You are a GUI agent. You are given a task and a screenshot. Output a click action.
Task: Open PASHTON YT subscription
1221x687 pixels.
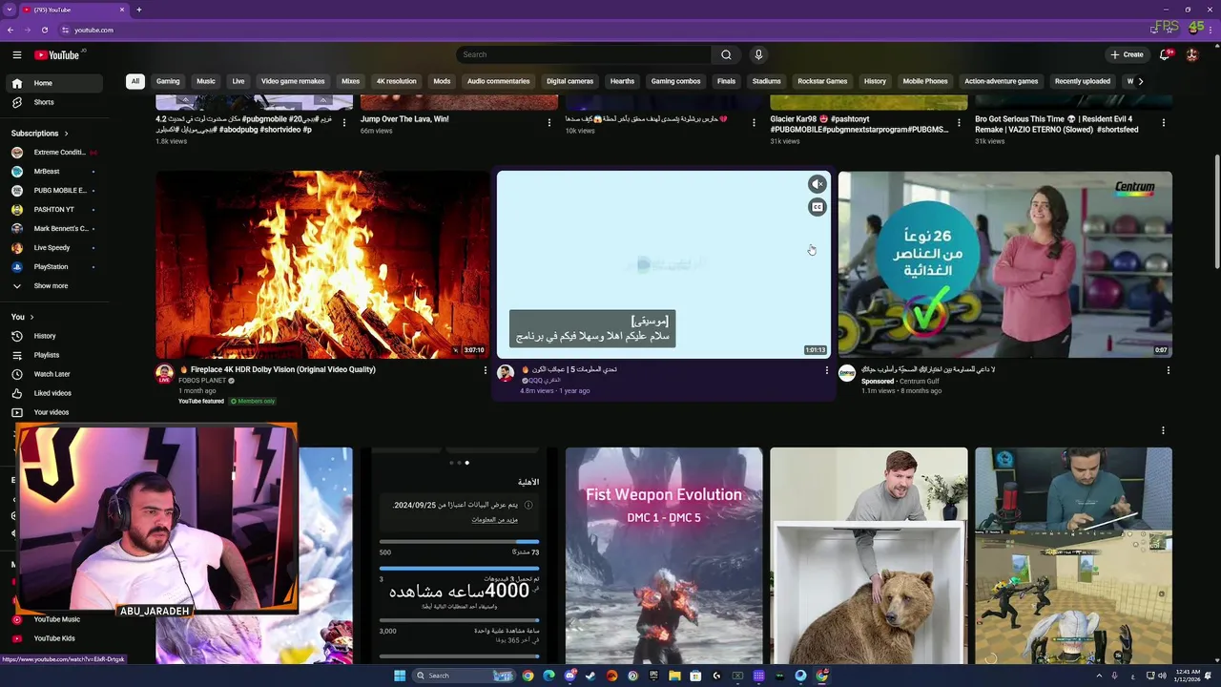click(x=53, y=209)
